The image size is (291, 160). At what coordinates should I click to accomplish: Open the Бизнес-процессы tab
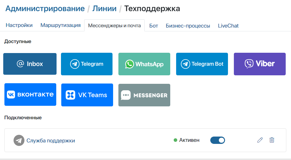tap(188, 26)
